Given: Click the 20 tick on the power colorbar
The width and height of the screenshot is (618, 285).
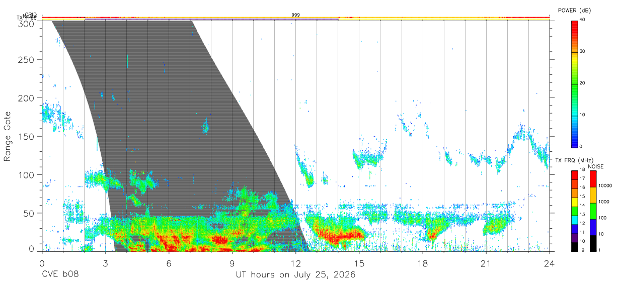Looking at the screenshot, I should (x=583, y=83).
